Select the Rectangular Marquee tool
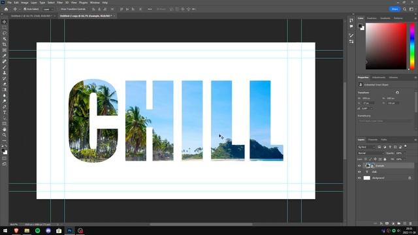This screenshot has width=418, height=235. point(5,27)
